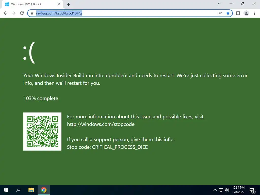Viewport: 260px width, 195px height.
Task: Click the Chrome icon in the taskbar
Action: (44, 190)
